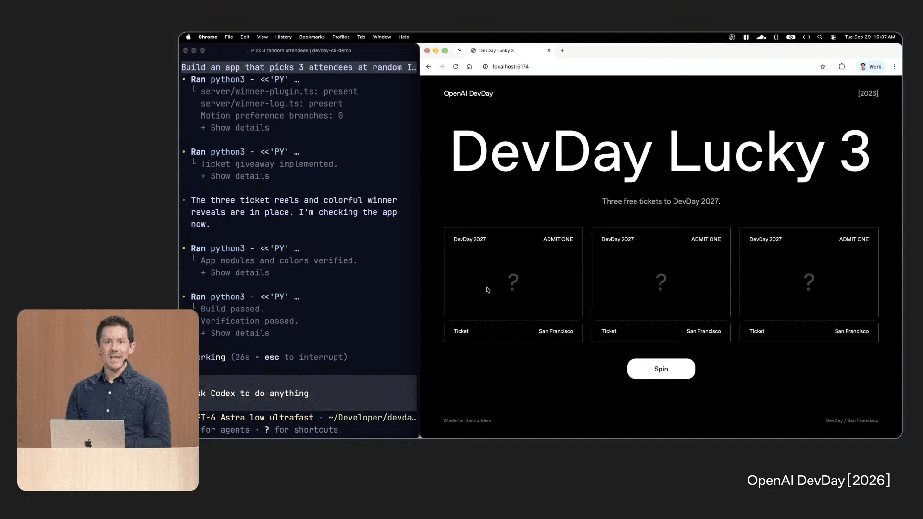The image size is (923, 519).
Task: Click 'Made for the builders.' footer text
Action: click(x=468, y=420)
